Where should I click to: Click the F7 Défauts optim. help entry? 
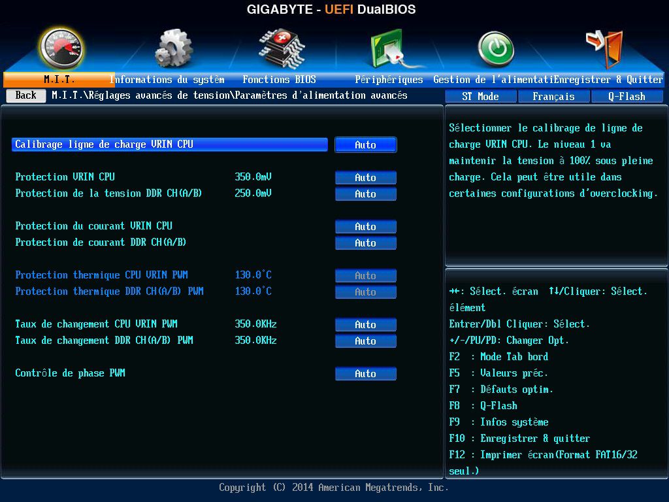[x=501, y=389]
